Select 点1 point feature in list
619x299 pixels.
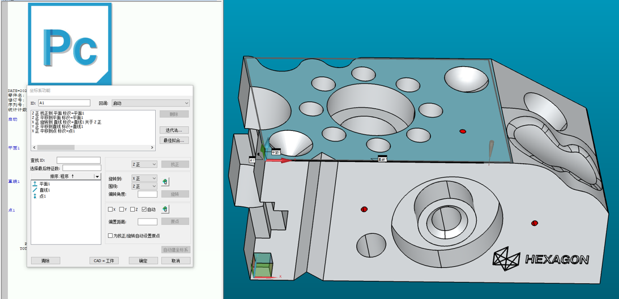tap(42, 197)
